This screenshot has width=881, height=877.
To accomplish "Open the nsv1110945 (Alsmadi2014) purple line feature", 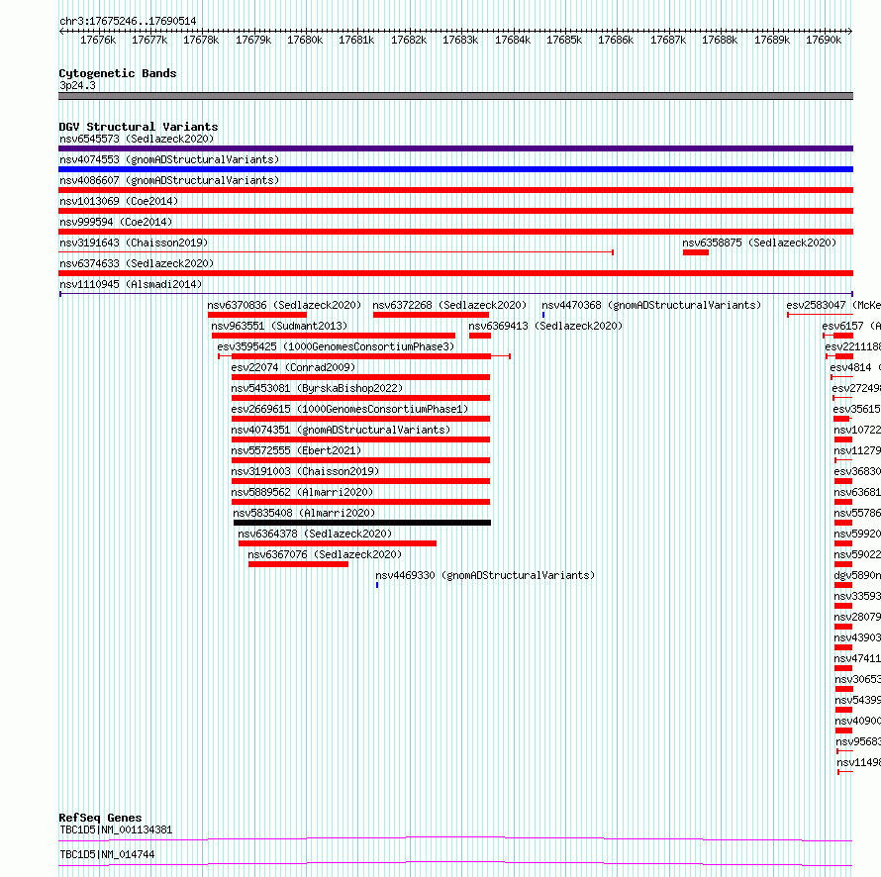I will (455, 294).
